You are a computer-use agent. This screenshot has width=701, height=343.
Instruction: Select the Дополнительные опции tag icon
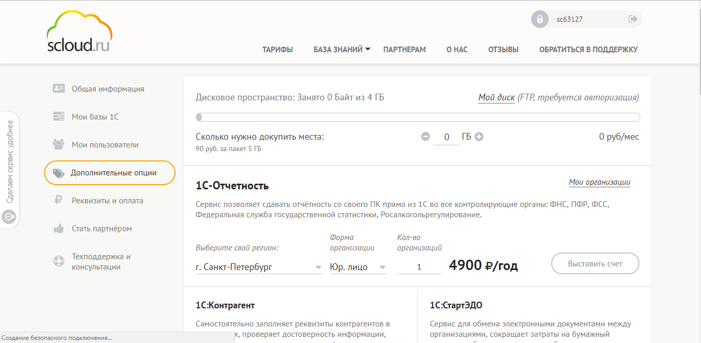tap(58, 172)
